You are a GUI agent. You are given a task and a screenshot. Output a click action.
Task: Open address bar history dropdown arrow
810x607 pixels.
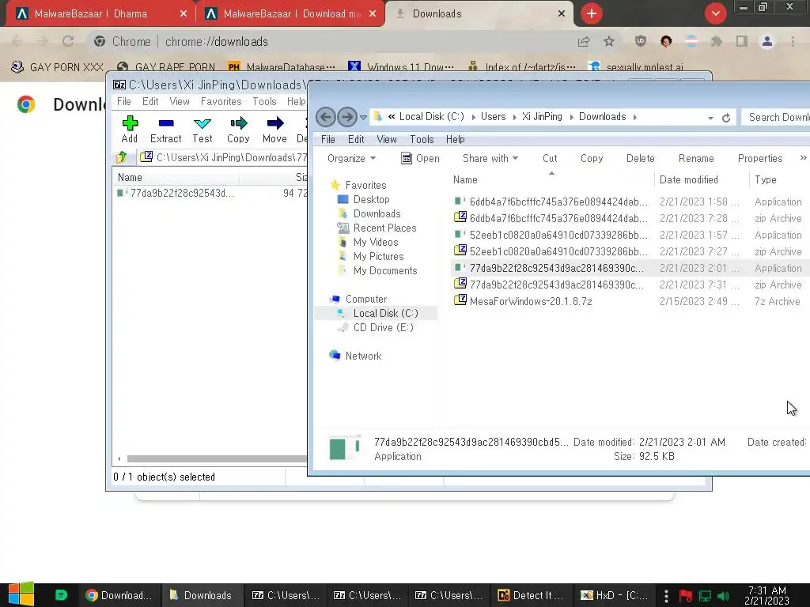point(710,119)
